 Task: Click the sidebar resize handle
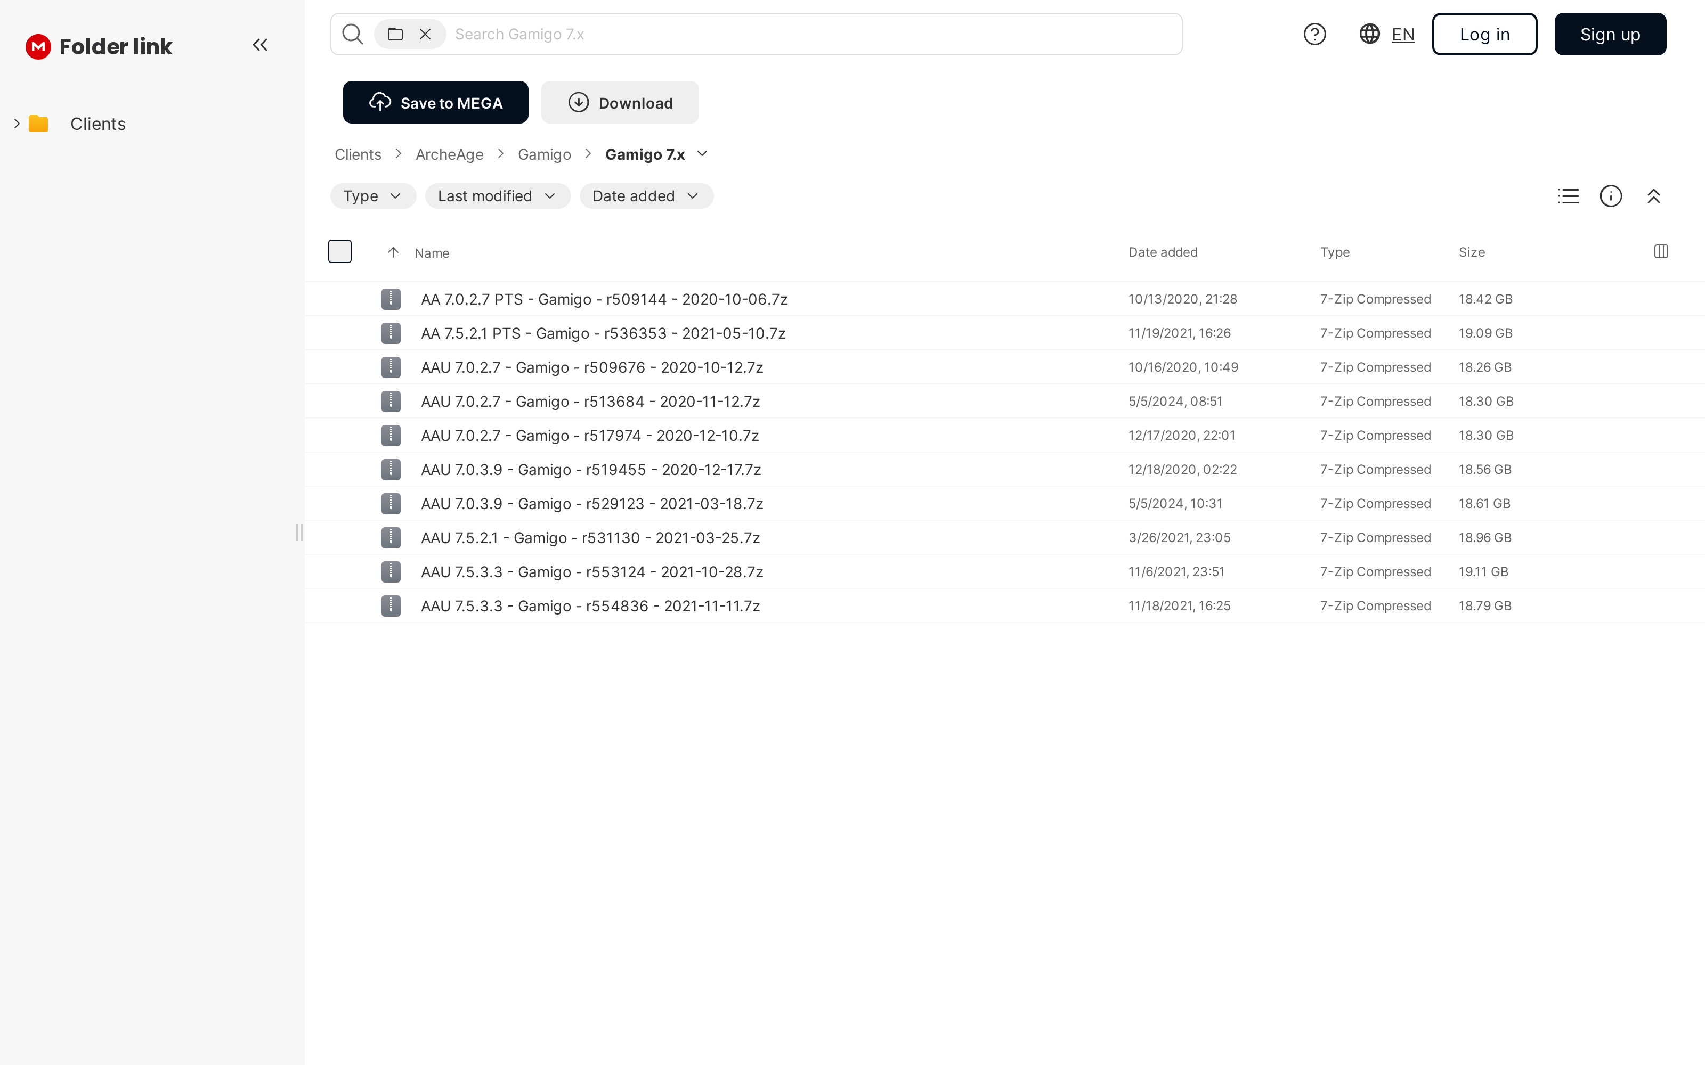click(299, 532)
